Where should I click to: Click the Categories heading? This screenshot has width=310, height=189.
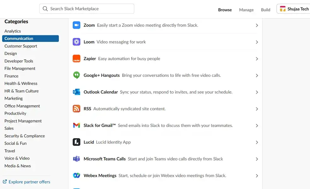[16, 21]
